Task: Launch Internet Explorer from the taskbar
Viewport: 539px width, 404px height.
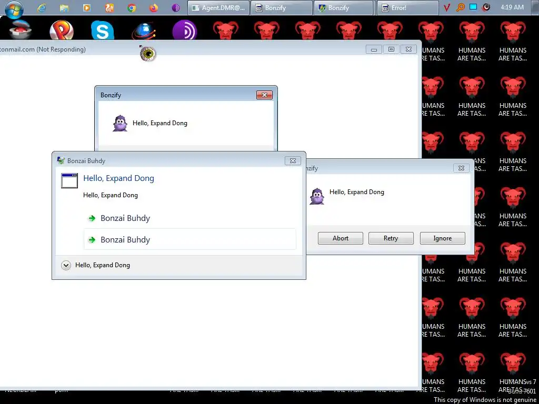Action: [x=42, y=8]
